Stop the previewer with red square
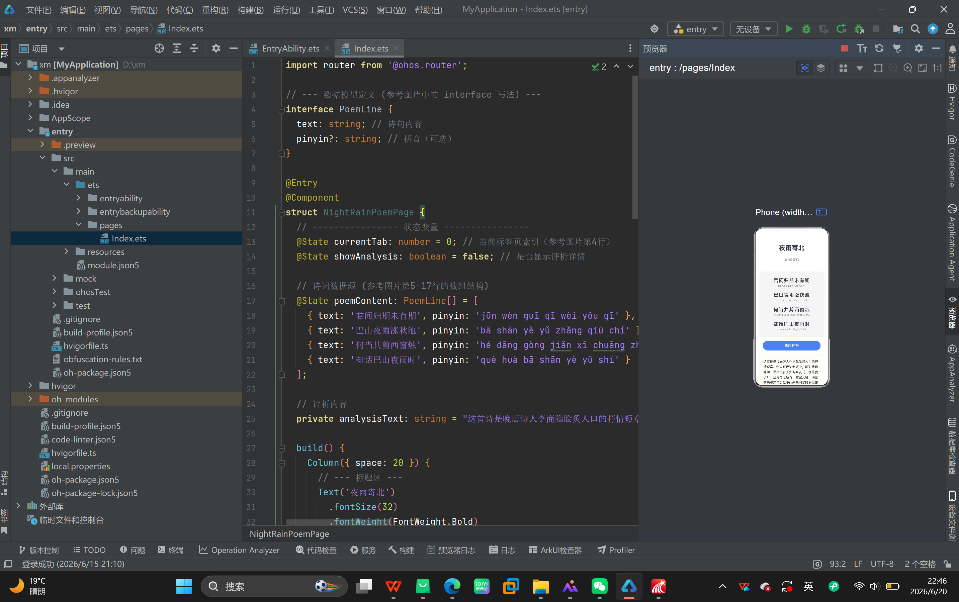Image resolution: width=959 pixels, height=602 pixels. point(844,48)
